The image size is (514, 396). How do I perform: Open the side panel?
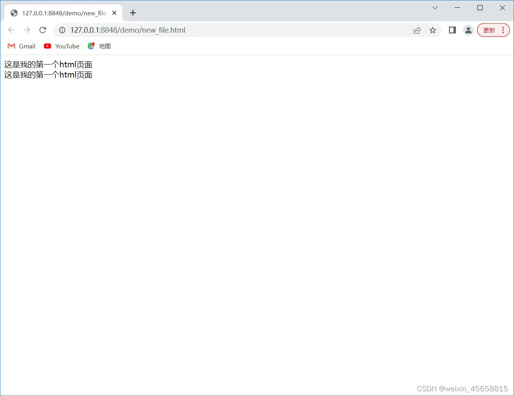click(452, 30)
